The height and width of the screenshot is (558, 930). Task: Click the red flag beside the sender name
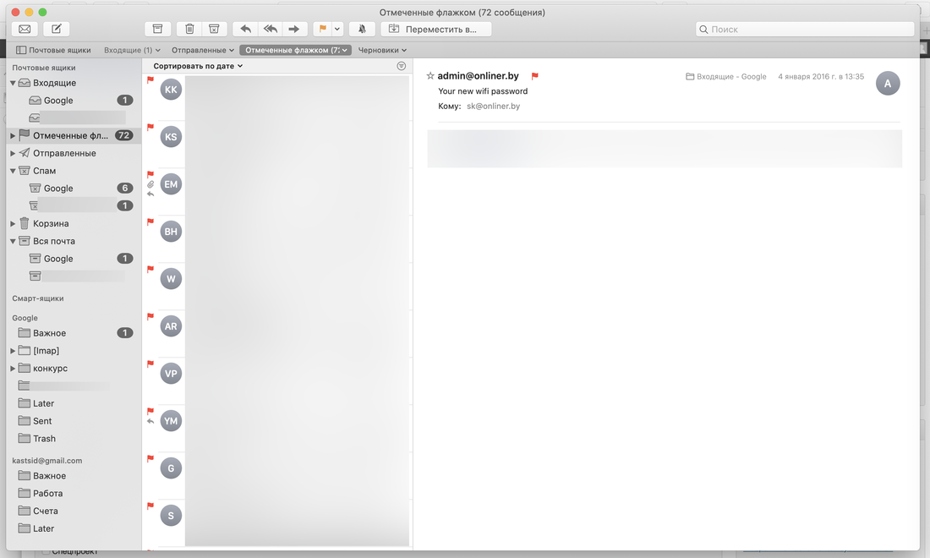534,76
